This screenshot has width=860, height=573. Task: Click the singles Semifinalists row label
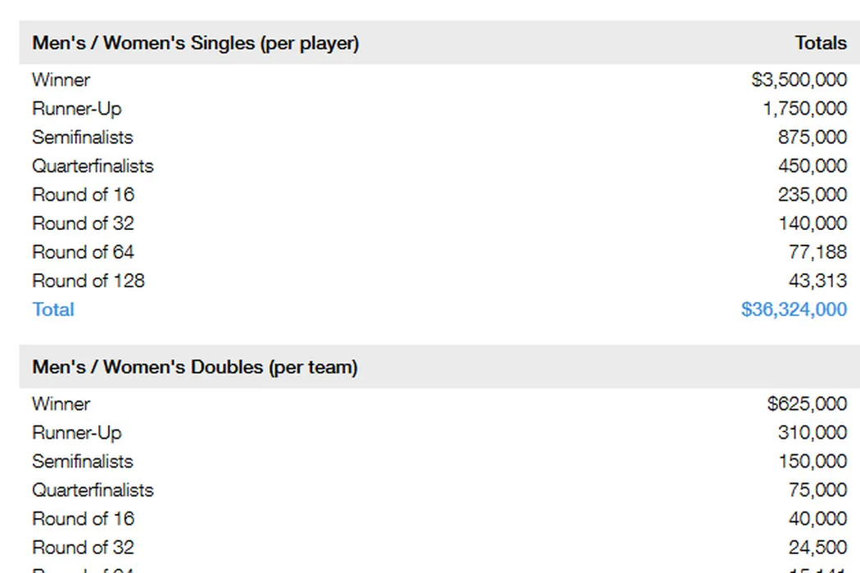pyautogui.click(x=82, y=138)
